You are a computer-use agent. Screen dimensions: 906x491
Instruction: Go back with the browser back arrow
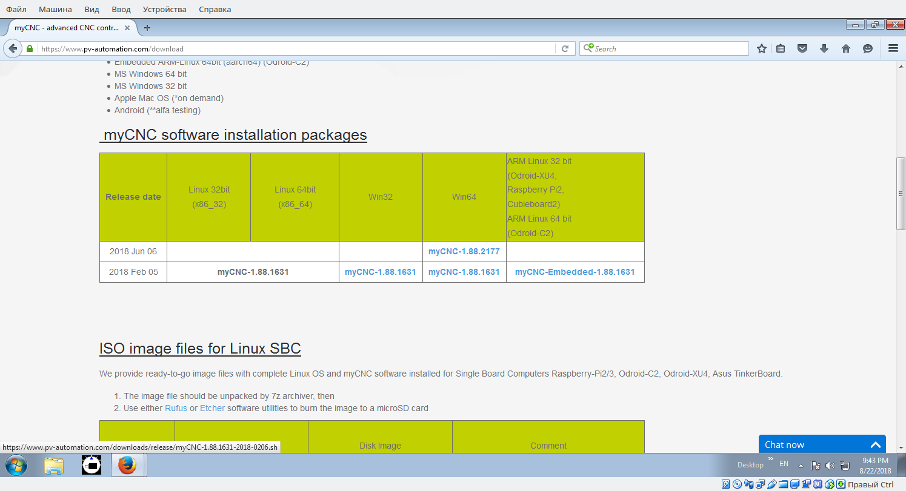click(12, 48)
